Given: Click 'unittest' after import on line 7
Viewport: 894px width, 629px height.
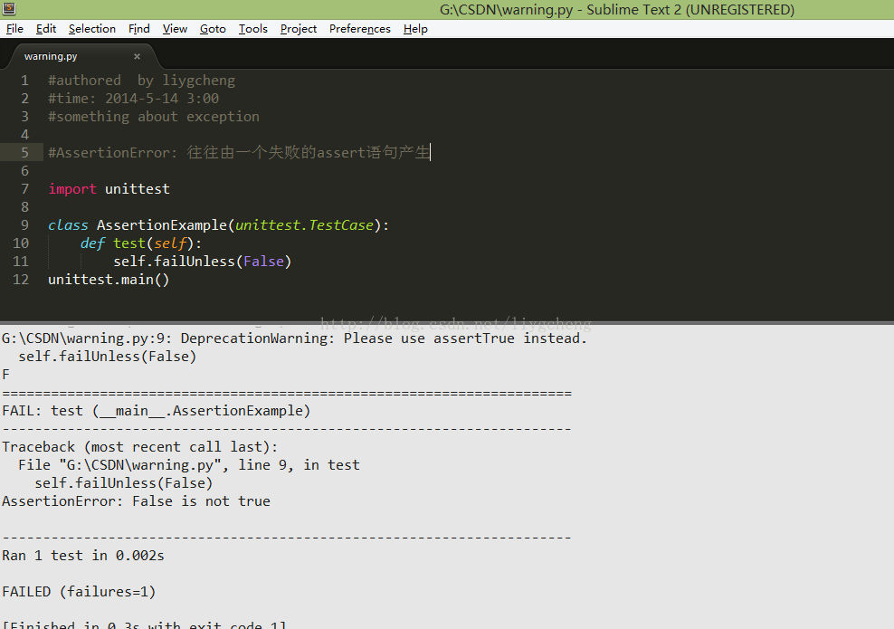Looking at the screenshot, I should click(138, 189).
